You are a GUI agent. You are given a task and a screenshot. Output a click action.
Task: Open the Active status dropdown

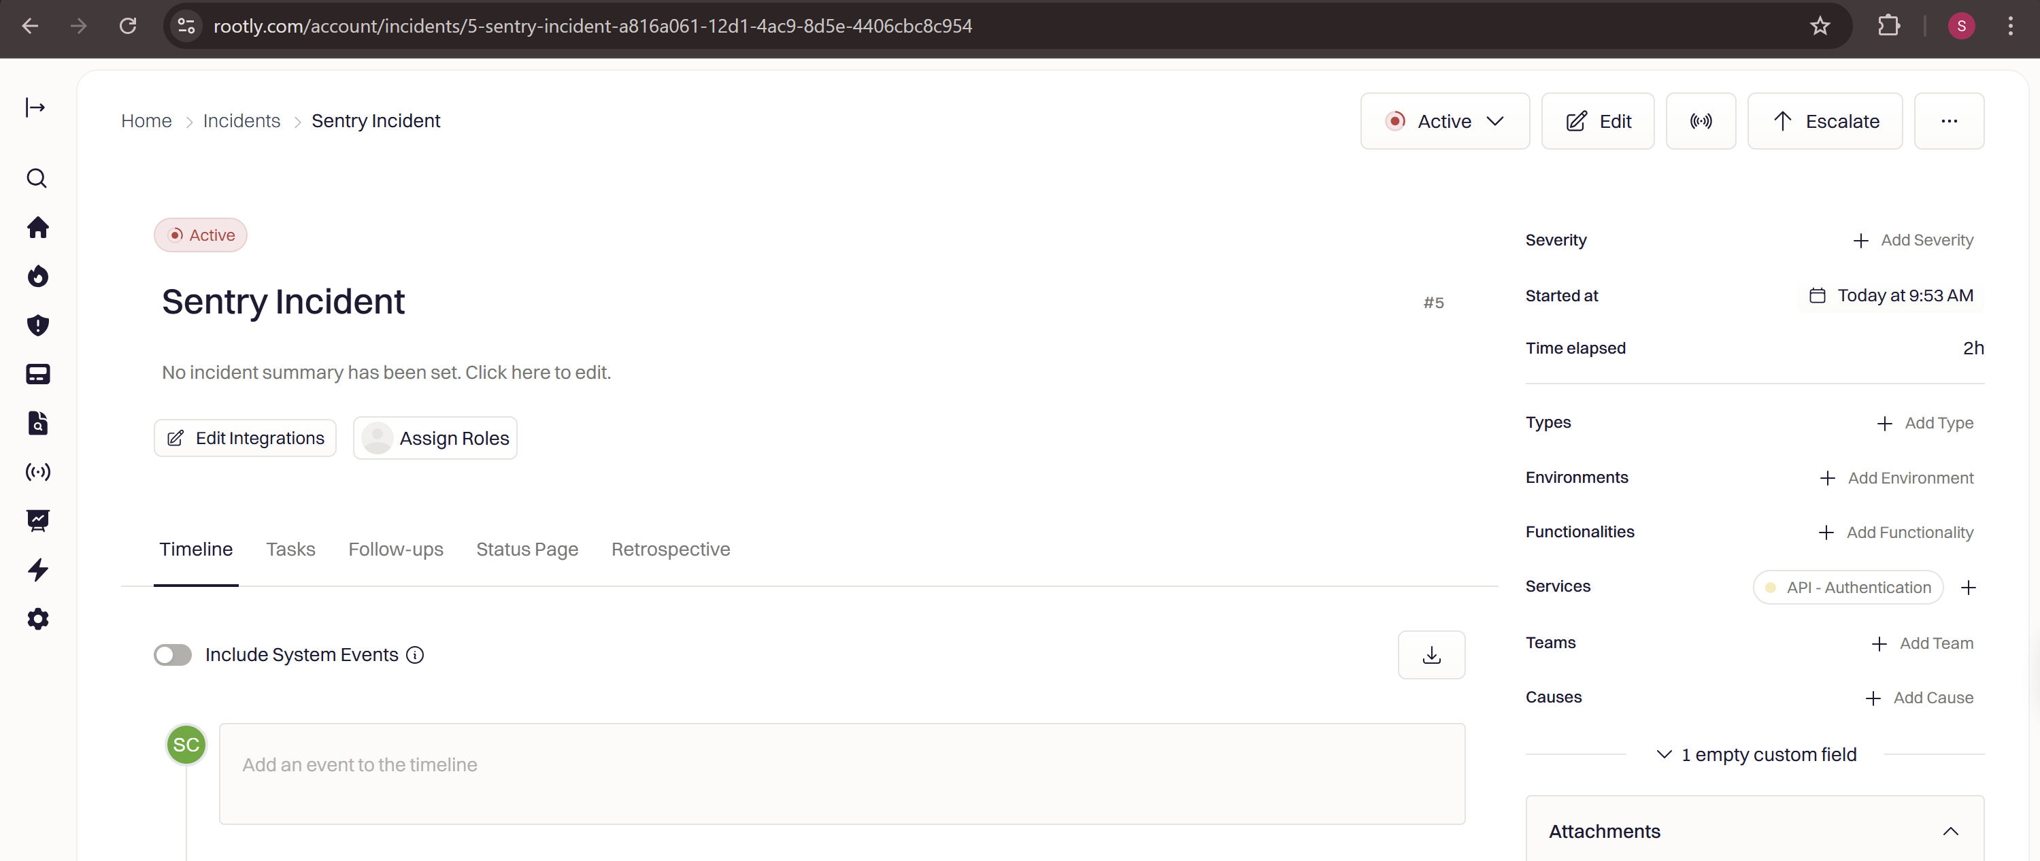[x=1445, y=121]
